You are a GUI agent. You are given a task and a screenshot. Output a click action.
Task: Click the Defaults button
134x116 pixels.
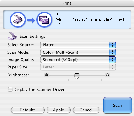tap(28, 110)
